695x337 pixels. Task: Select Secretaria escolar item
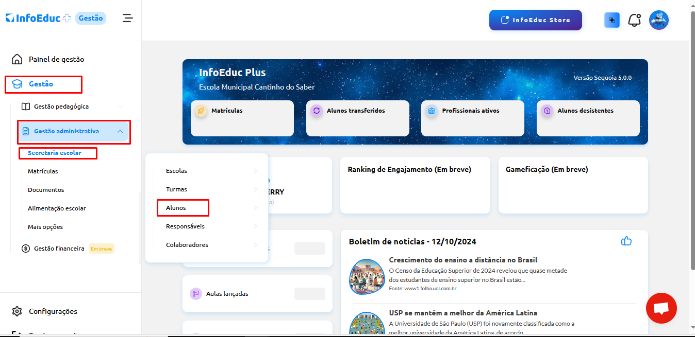(x=55, y=153)
